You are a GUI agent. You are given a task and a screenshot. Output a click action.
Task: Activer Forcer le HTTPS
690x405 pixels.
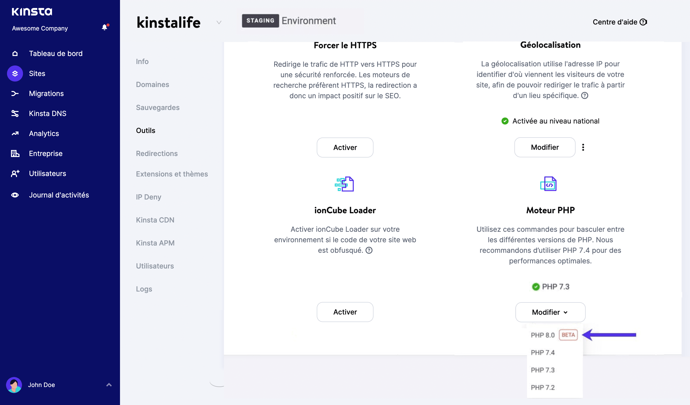(x=345, y=147)
